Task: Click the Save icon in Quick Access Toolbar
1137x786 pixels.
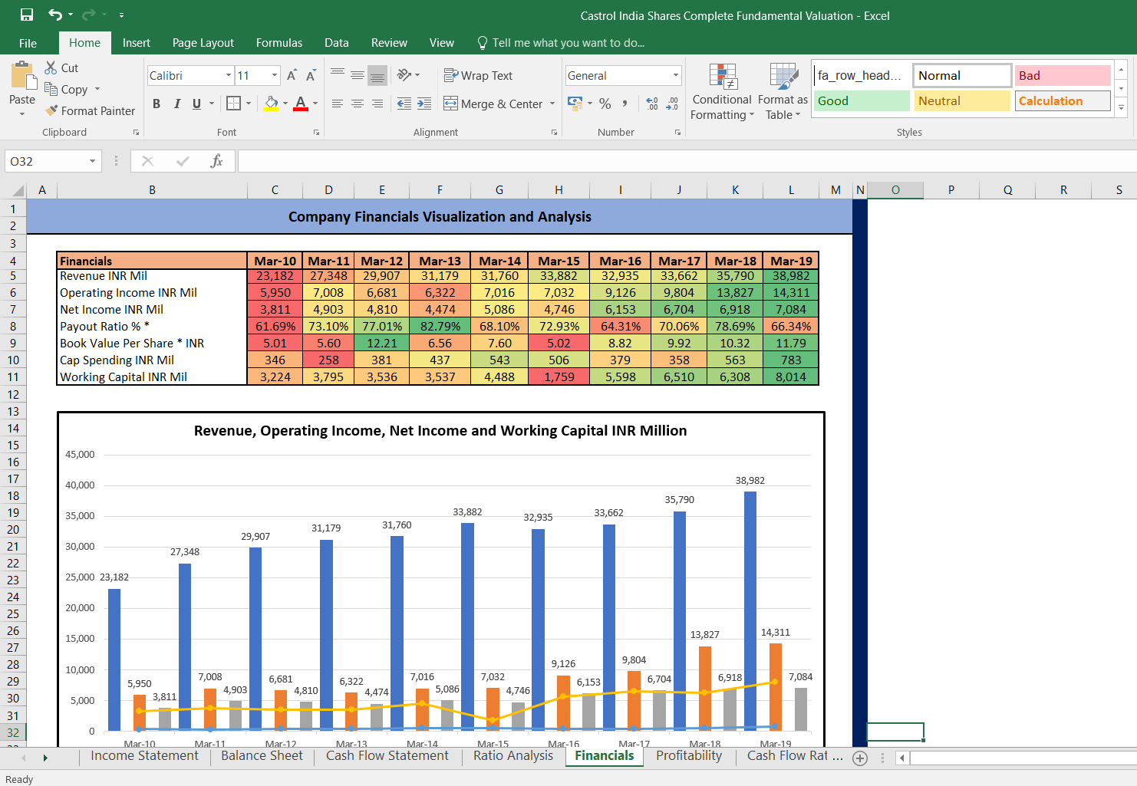Action: coord(27,15)
